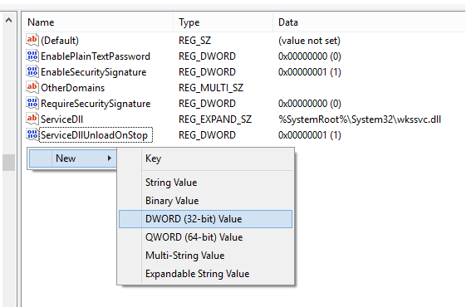Click the ServiceDll string icon

(x=32, y=119)
